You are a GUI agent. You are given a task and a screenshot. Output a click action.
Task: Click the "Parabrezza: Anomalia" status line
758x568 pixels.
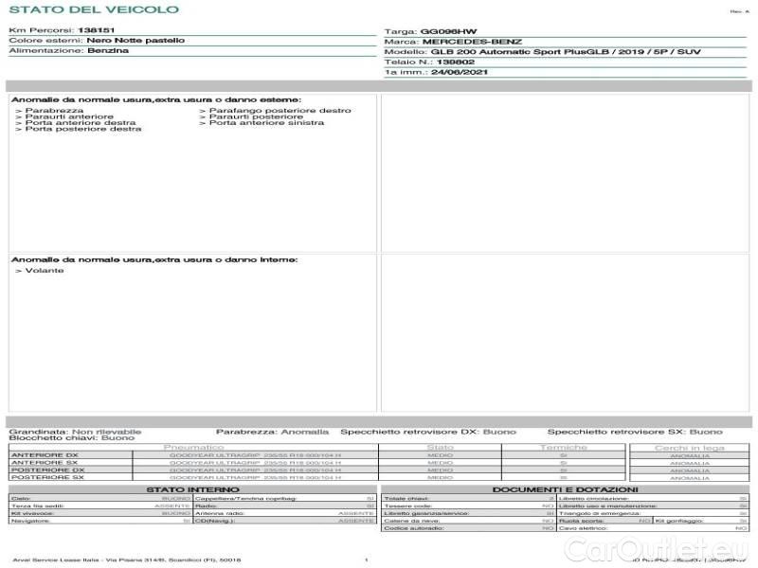coord(272,432)
